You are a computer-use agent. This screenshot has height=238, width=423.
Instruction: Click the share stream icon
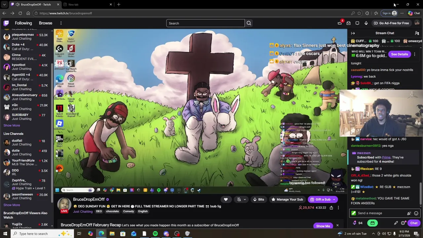click(331, 208)
